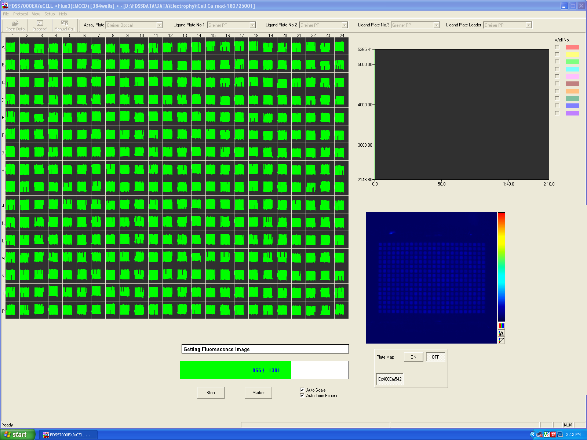Open the Setup menu
This screenshot has width=587, height=440.
coord(50,14)
